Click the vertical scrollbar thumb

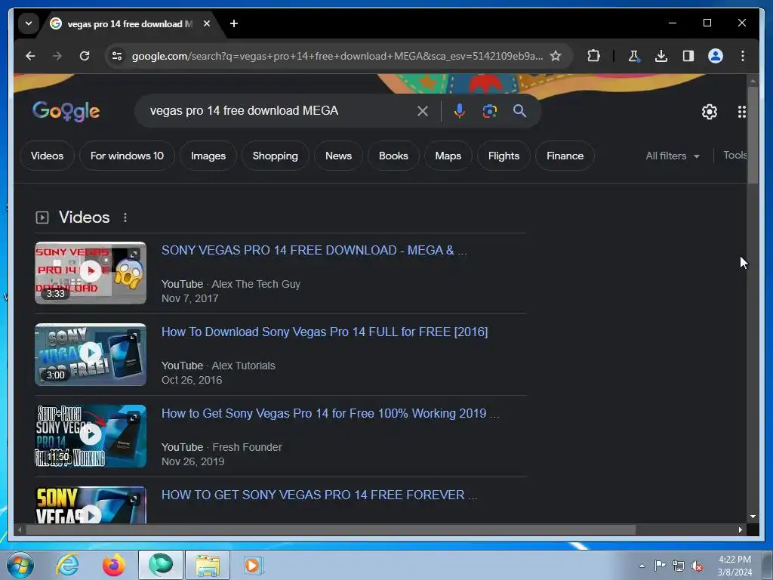(753, 134)
